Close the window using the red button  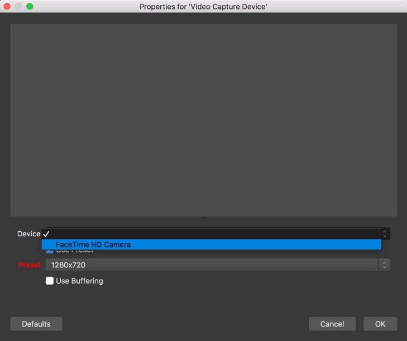tap(7, 7)
